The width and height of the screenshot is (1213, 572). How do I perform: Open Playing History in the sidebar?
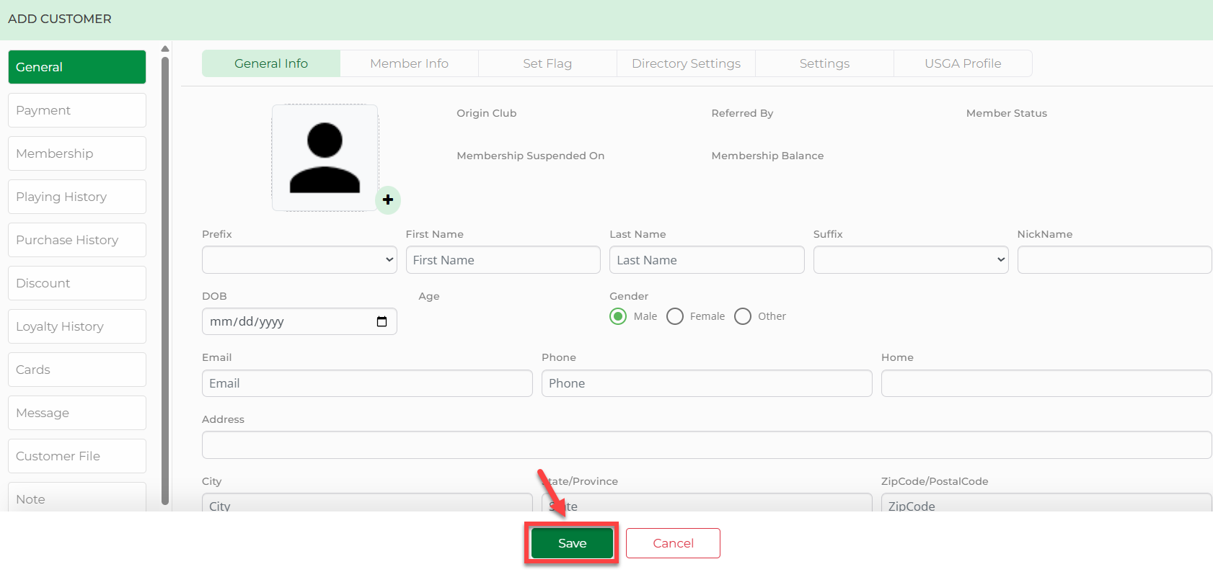[x=77, y=197]
